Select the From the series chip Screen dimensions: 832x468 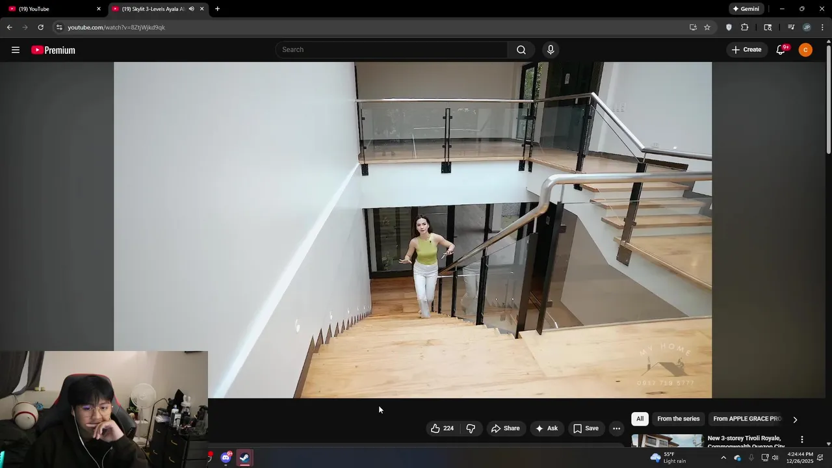click(678, 419)
